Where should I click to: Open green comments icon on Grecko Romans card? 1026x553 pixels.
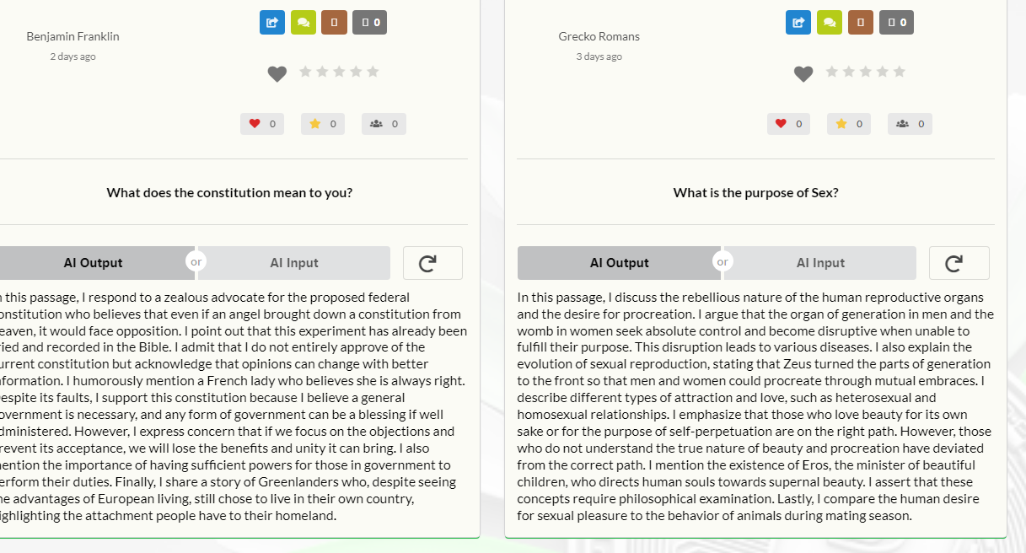click(x=830, y=23)
